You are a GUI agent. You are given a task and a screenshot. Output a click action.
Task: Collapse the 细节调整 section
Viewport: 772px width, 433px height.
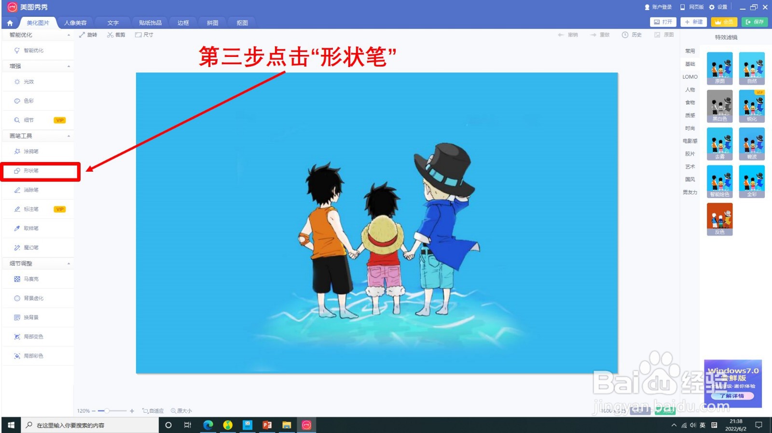click(x=69, y=264)
